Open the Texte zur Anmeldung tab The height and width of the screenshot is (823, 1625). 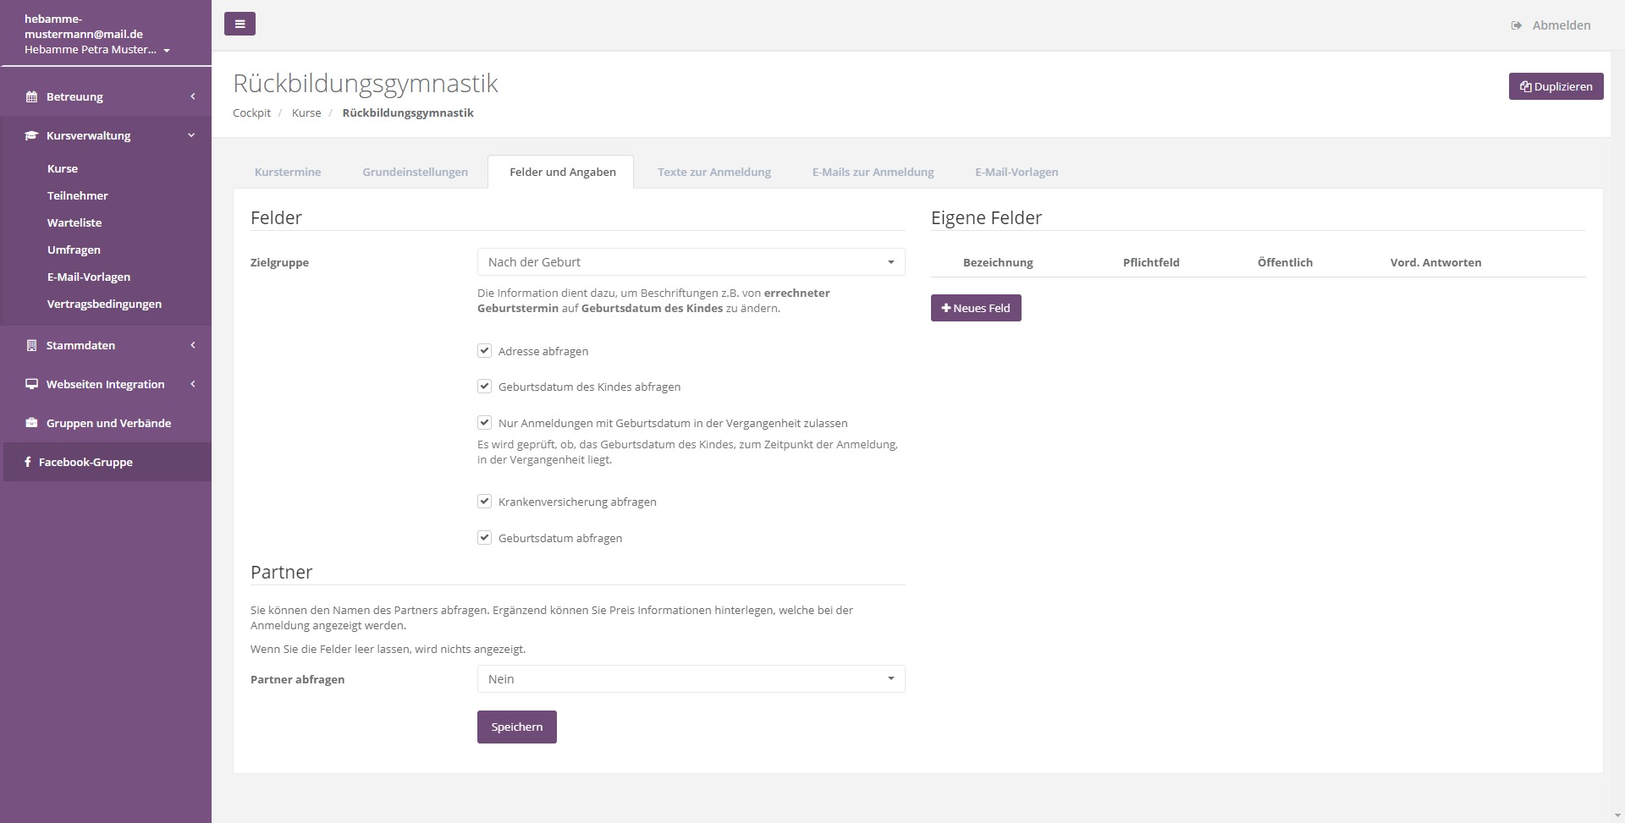[x=713, y=172]
